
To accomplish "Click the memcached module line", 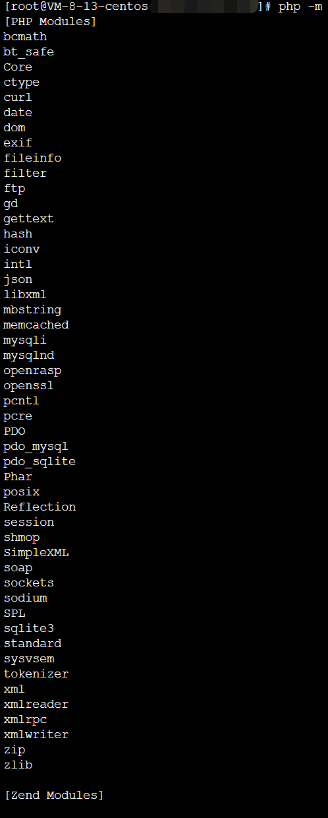I will (x=36, y=325).
